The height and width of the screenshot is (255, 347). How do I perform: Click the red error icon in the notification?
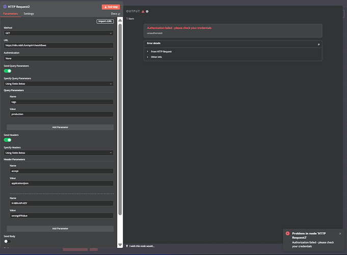(x=287, y=234)
